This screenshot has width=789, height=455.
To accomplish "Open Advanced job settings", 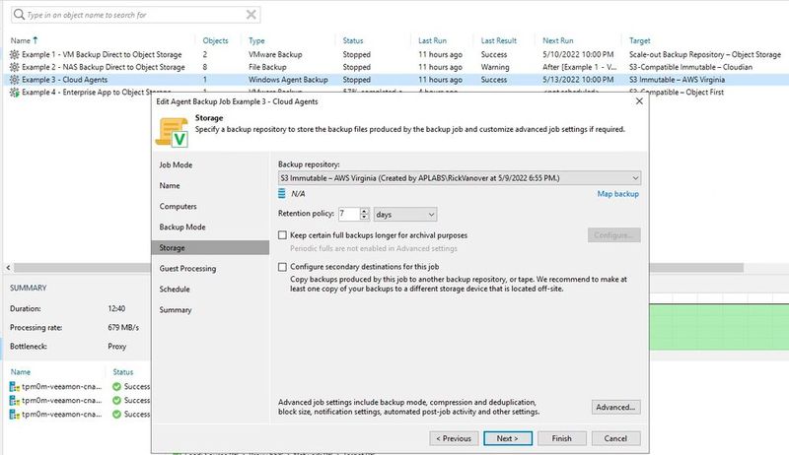I will tap(615, 407).
